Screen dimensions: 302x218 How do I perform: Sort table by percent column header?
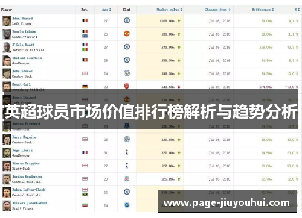tap(297, 10)
